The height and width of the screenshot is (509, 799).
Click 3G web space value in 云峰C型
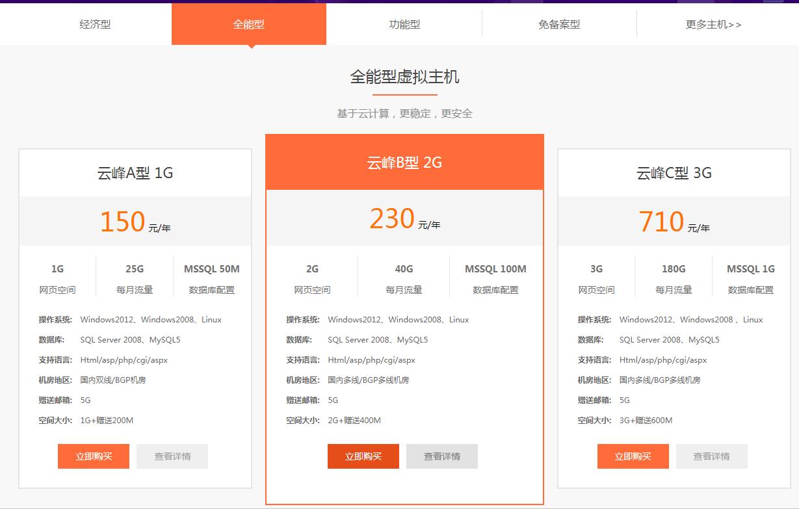596,268
